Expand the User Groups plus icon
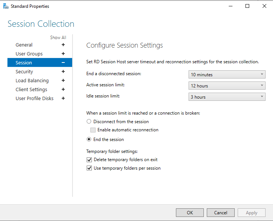 [x=63, y=54]
